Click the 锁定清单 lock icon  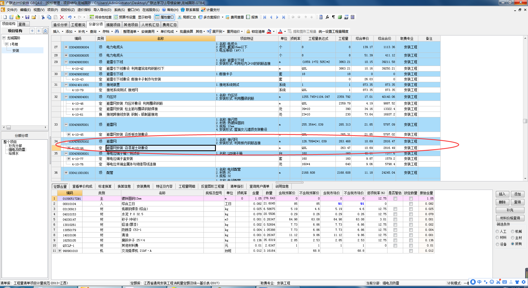pos(255,31)
